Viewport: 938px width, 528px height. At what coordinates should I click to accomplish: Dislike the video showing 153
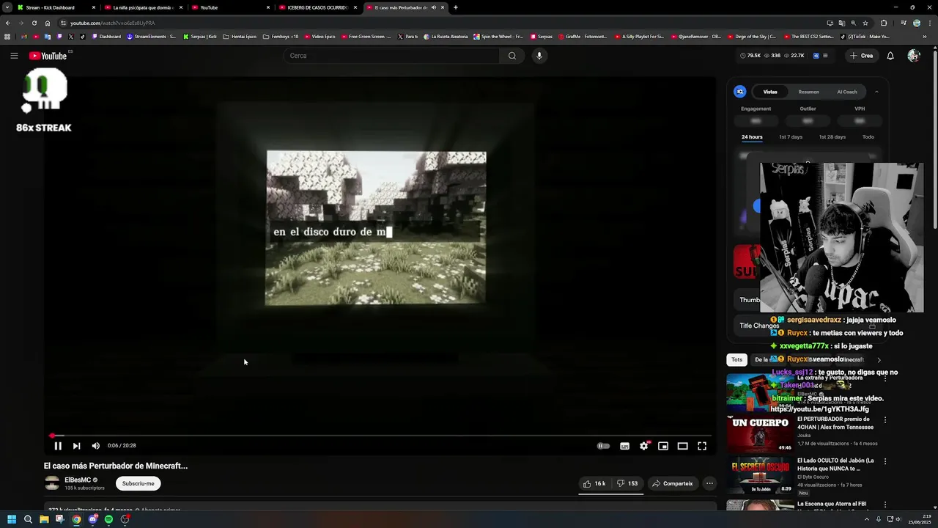(x=627, y=483)
